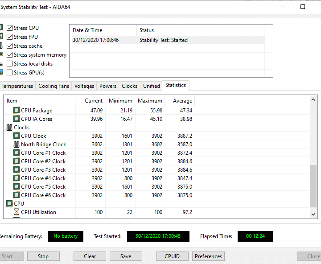Click the CPU Clock row icon
The height and width of the screenshot is (264, 321).
pyautogui.click(x=16, y=136)
